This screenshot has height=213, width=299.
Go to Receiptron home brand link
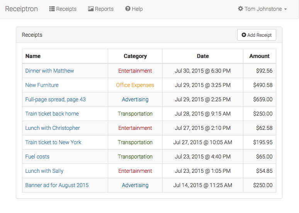coord(21,9)
